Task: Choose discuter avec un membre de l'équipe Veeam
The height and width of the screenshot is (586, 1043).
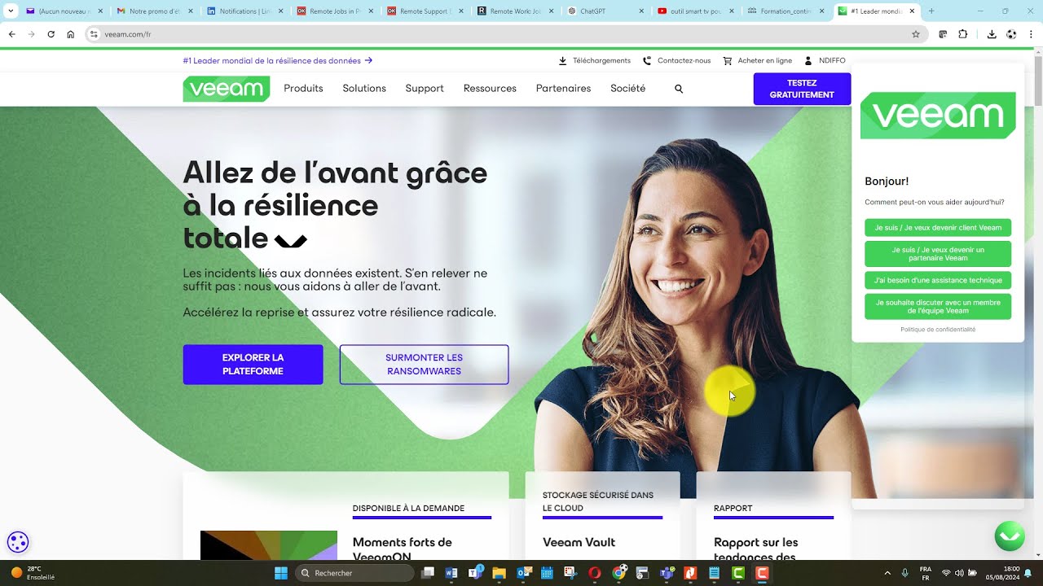Action: point(938,307)
